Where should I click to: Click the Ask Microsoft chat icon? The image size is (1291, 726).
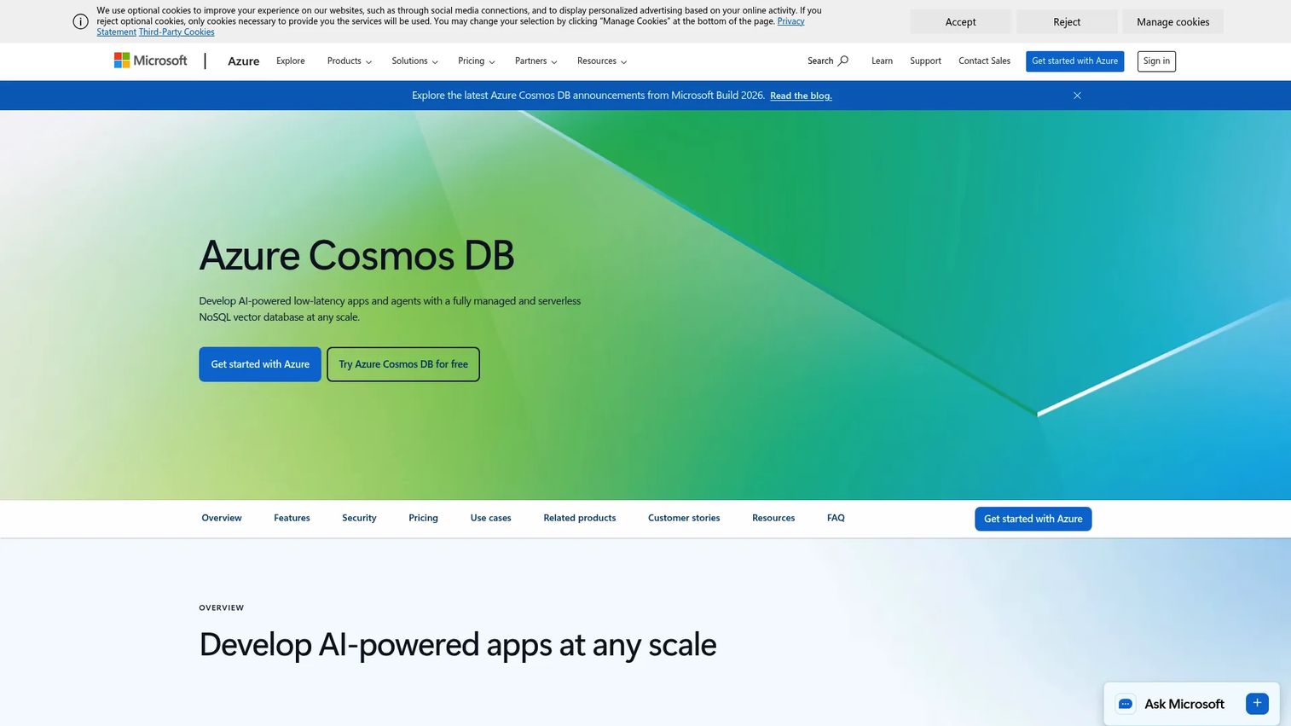tap(1126, 704)
